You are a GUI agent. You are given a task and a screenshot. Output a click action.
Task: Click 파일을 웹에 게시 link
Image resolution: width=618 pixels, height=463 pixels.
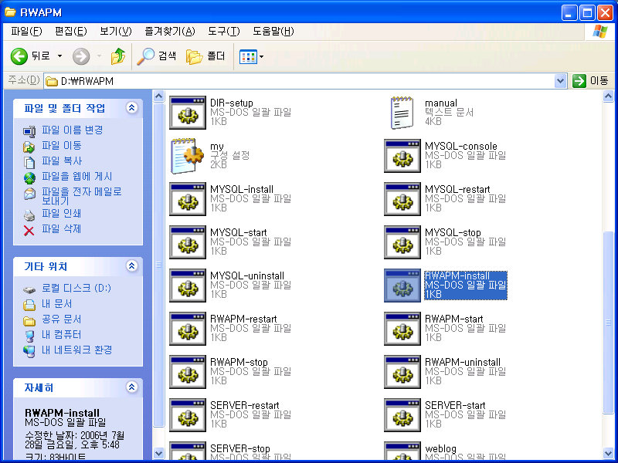76,177
